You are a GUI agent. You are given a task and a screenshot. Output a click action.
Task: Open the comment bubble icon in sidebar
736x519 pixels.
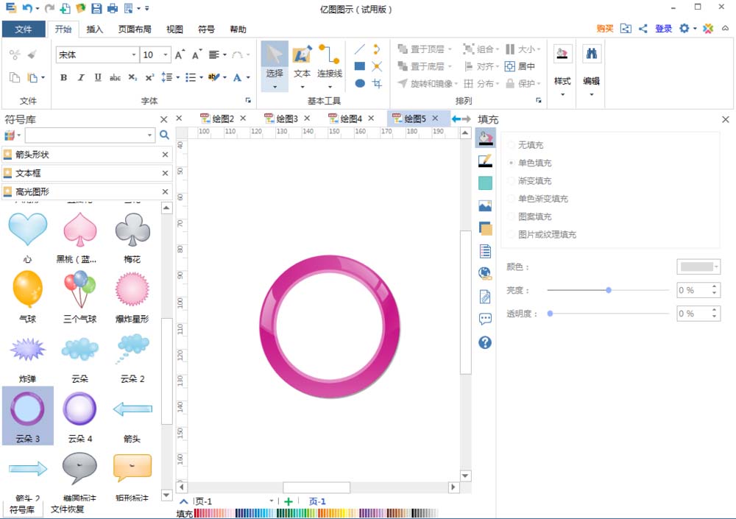click(485, 319)
